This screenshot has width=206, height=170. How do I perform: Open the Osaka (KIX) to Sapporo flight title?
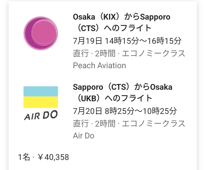point(122,17)
